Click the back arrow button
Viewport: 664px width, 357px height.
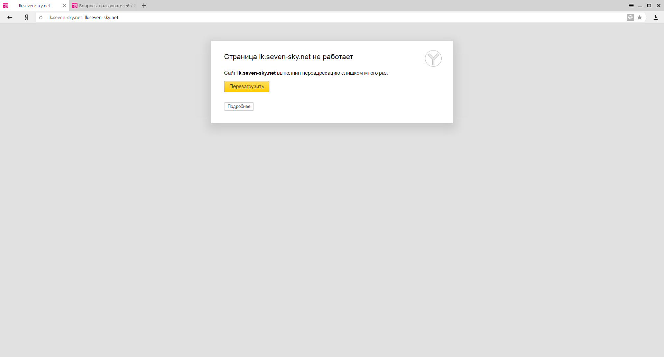(10, 17)
